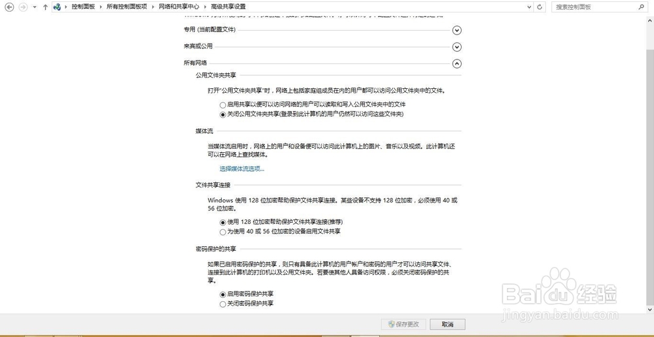Expand the 专用 (当前配置文件) section
The image size is (654, 337).
tap(457, 30)
